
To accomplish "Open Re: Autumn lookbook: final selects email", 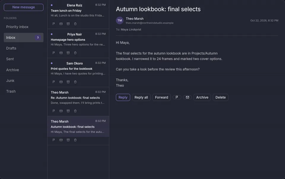I will click(x=78, y=98).
